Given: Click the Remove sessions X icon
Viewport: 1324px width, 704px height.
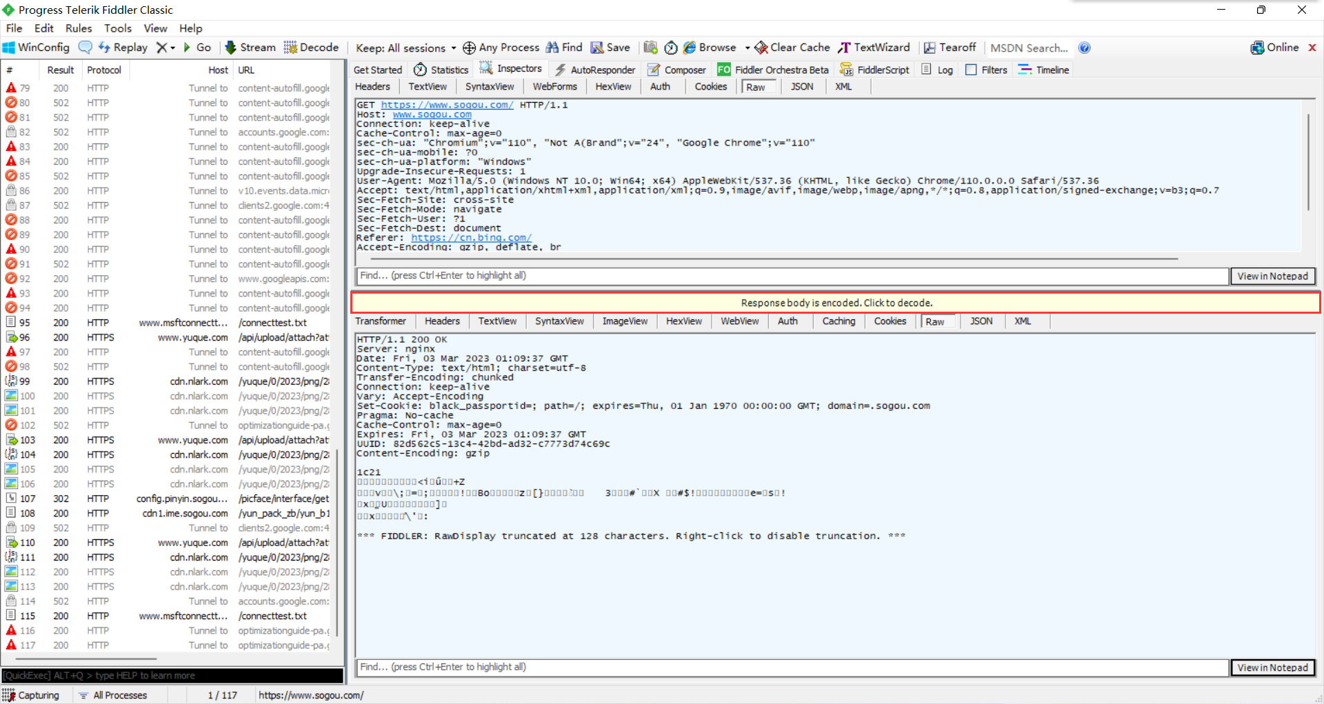Looking at the screenshot, I should [x=161, y=48].
